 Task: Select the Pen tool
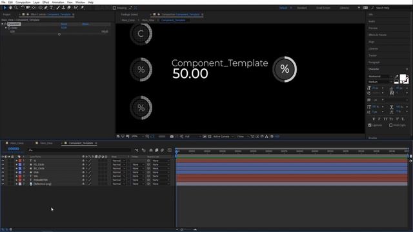(46, 8)
